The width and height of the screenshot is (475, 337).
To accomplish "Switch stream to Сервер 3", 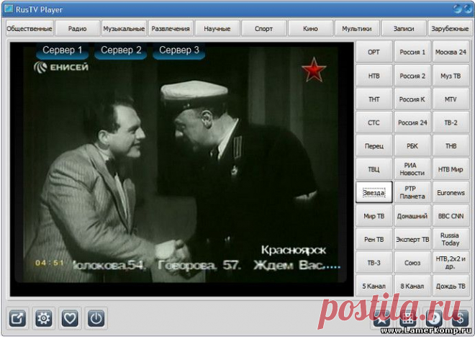I will [179, 50].
